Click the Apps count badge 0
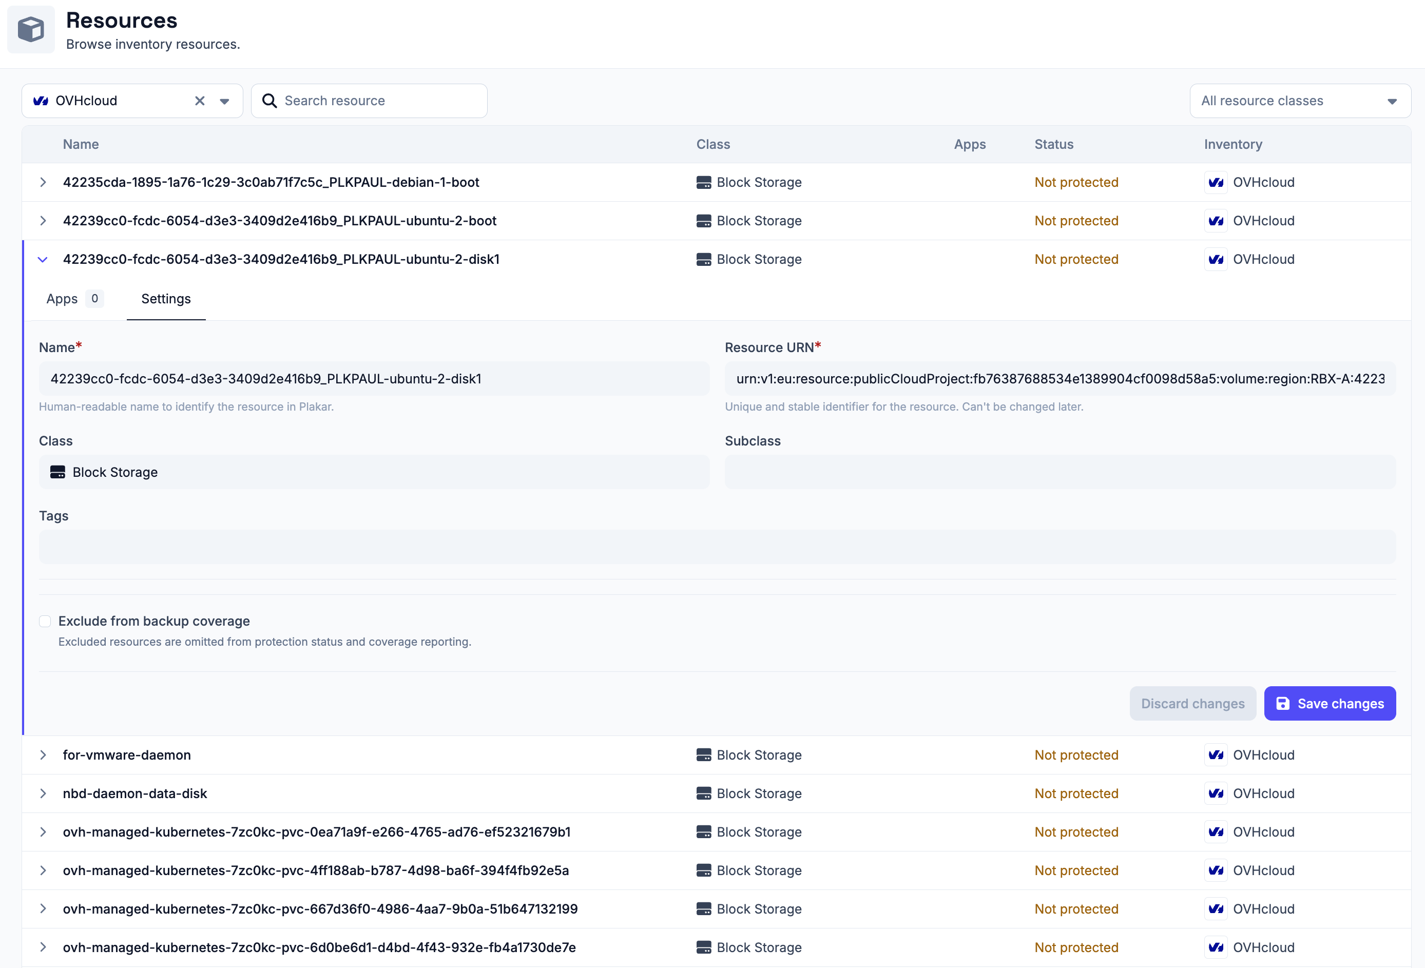 tap(94, 299)
